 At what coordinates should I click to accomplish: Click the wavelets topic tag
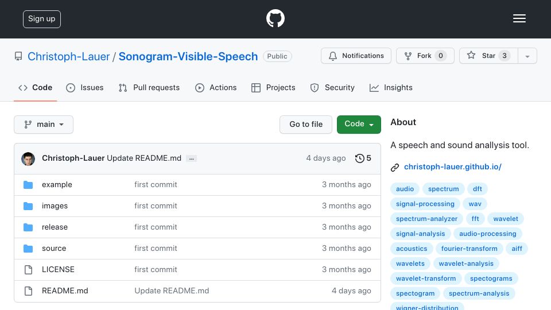pyautogui.click(x=410, y=263)
